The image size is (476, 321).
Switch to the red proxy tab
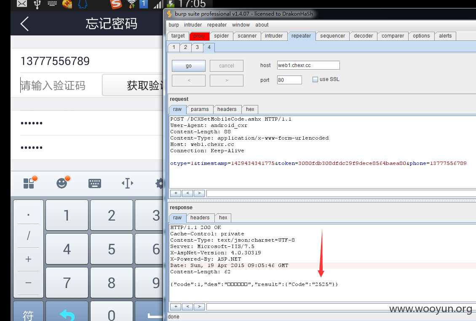click(x=199, y=36)
